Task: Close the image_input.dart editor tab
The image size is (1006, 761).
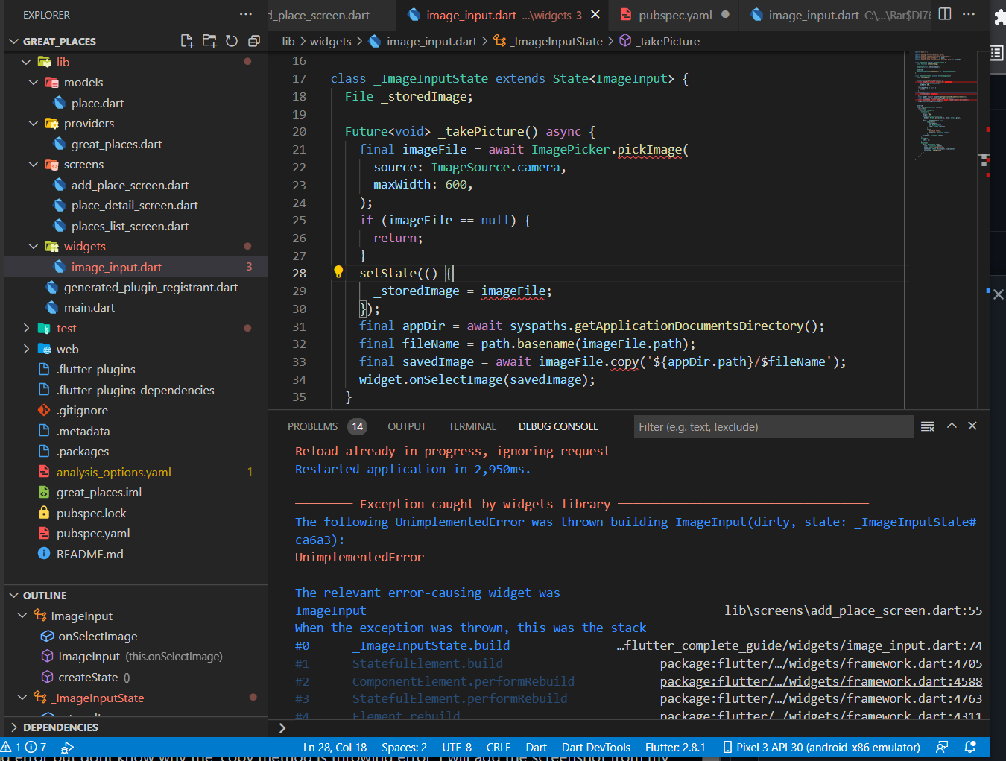Action: [595, 15]
